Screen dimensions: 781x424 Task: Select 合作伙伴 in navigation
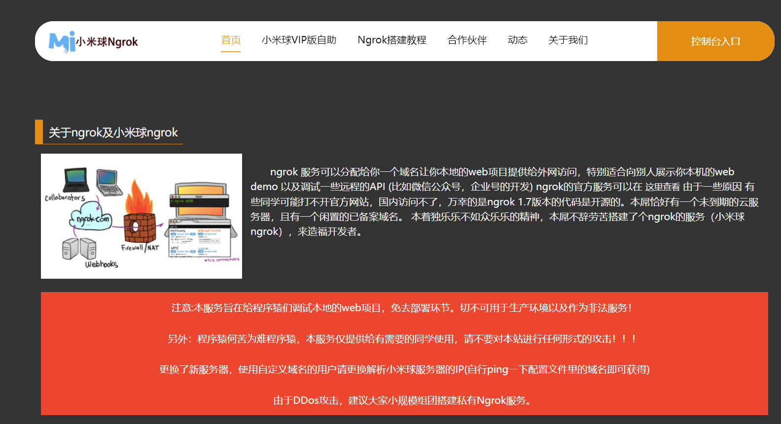467,40
